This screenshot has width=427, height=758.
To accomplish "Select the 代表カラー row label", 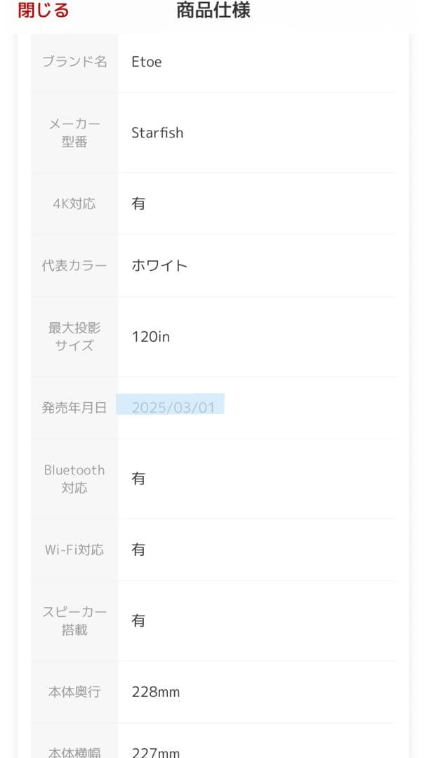I will click(74, 265).
